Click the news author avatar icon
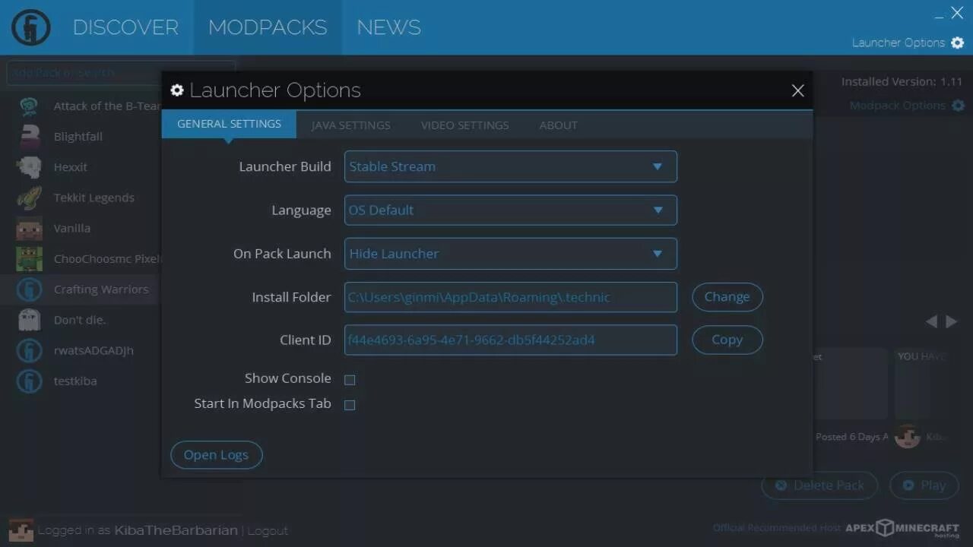 coord(907,436)
